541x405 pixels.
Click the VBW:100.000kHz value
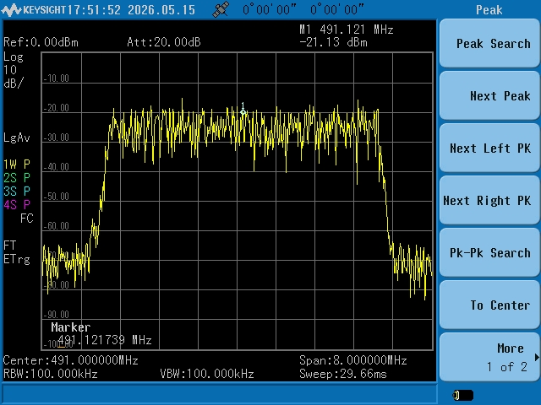pos(207,374)
